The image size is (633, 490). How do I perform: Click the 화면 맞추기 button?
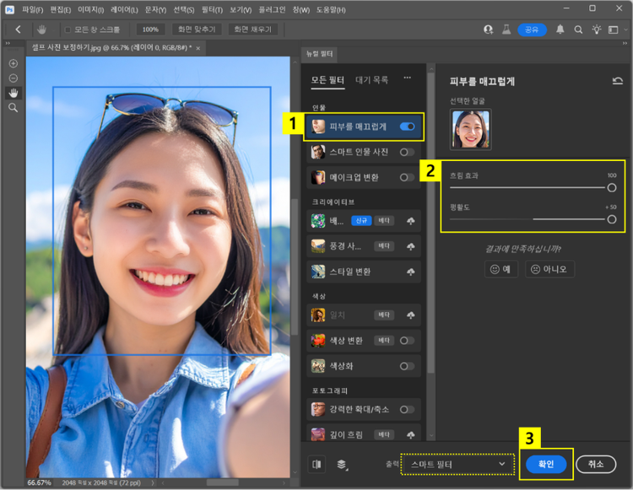pos(197,29)
